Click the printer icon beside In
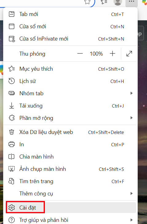Image resolution: width=147 pixels, height=224 pixels. 12,144
